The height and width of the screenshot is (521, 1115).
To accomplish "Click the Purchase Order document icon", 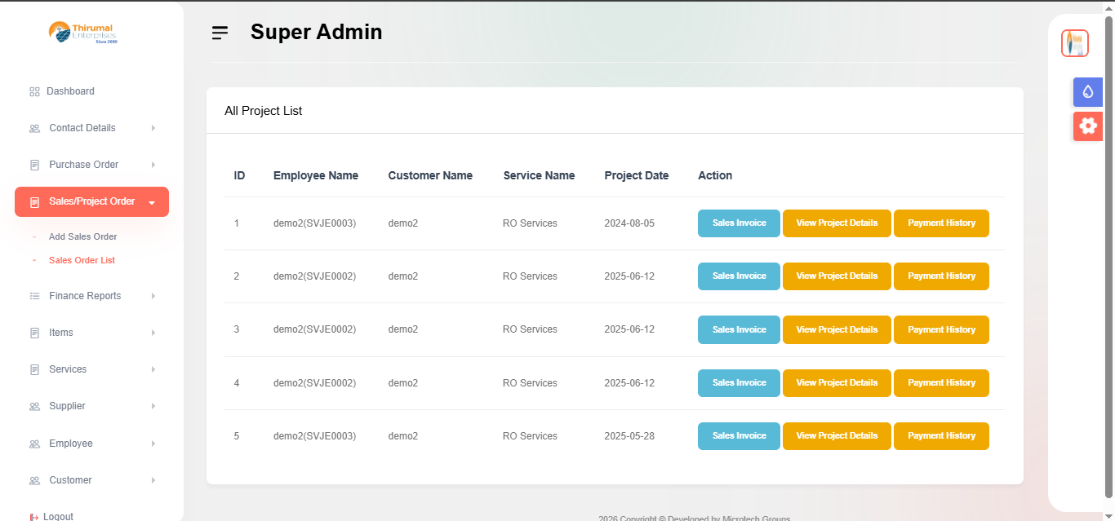I will [x=34, y=166].
